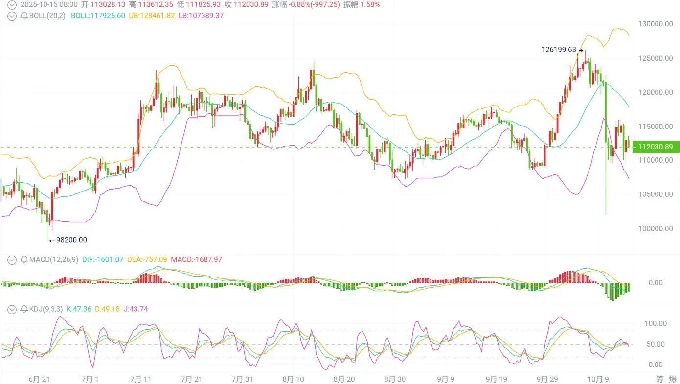Click the open price value 113028.13
This screenshot has width=680, height=384.
(108, 4)
